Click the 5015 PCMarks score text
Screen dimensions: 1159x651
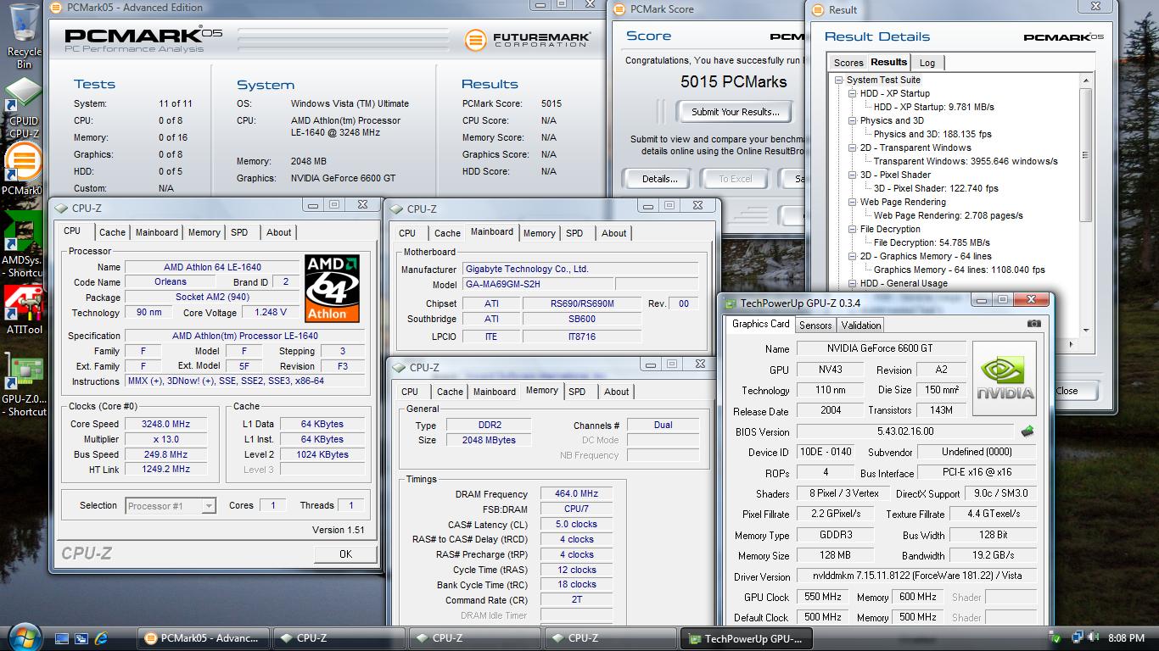(x=734, y=82)
